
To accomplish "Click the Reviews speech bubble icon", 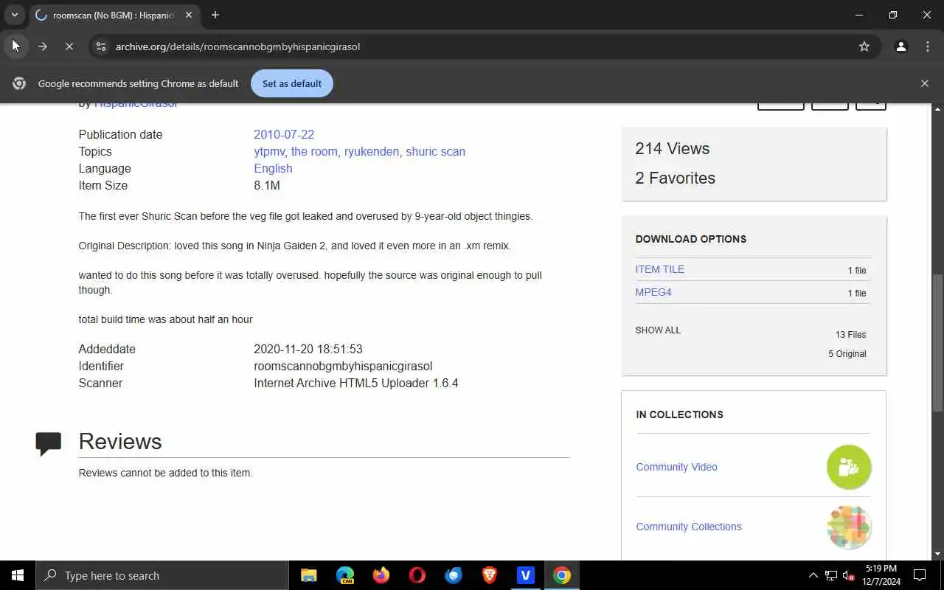I will click(x=49, y=443).
